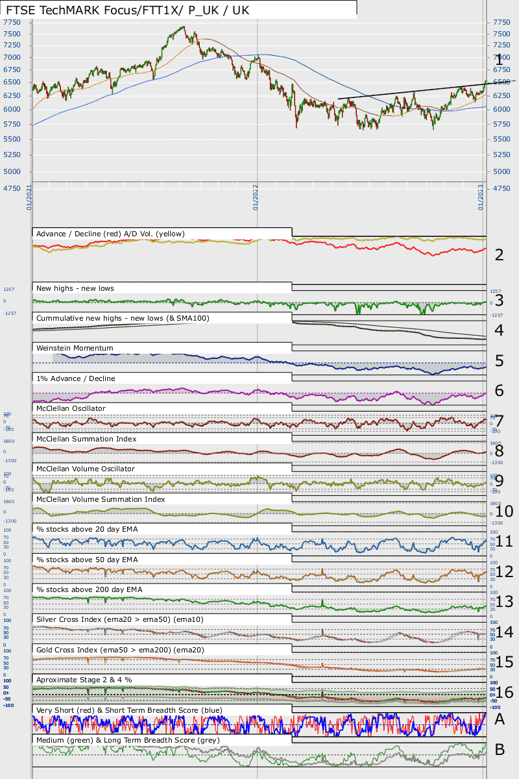
Task: Click the Very Short & Short Term Breadth Score label
Action: tap(129, 710)
